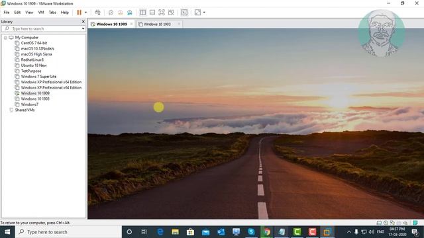Open the Tabs menu
The height and width of the screenshot is (238, 424).
pos(52,13)
